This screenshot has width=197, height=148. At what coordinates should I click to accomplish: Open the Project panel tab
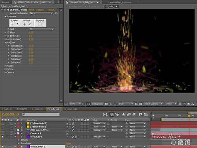click(6, 2)
